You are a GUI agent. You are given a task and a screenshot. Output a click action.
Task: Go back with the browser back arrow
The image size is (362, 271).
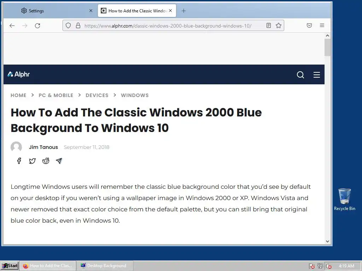[12, 25]
